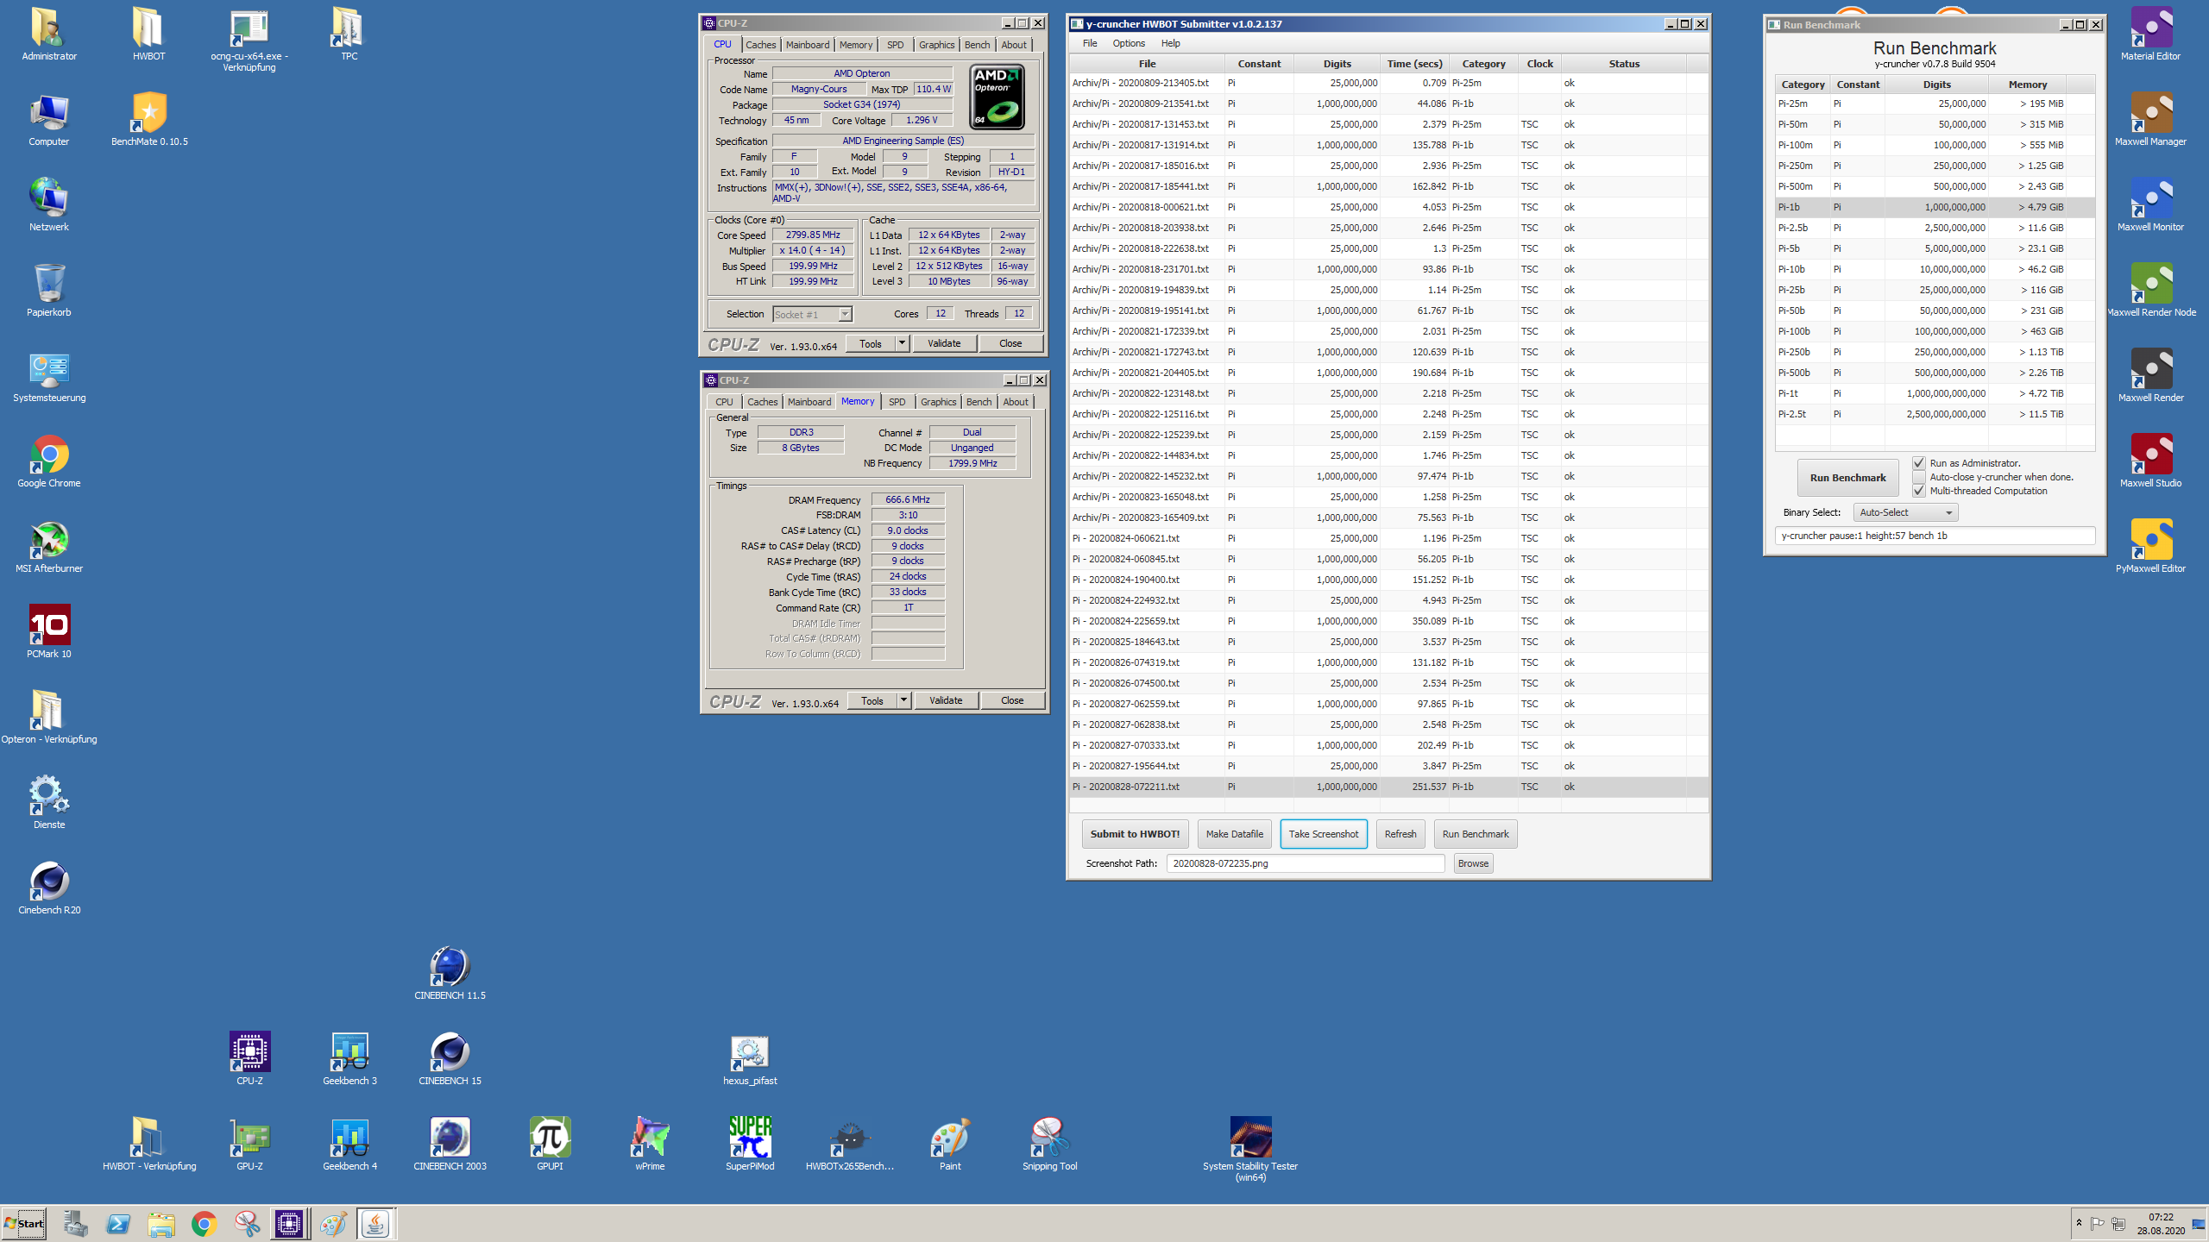Click Take Screenshot button

click(x=1323, y=834)
